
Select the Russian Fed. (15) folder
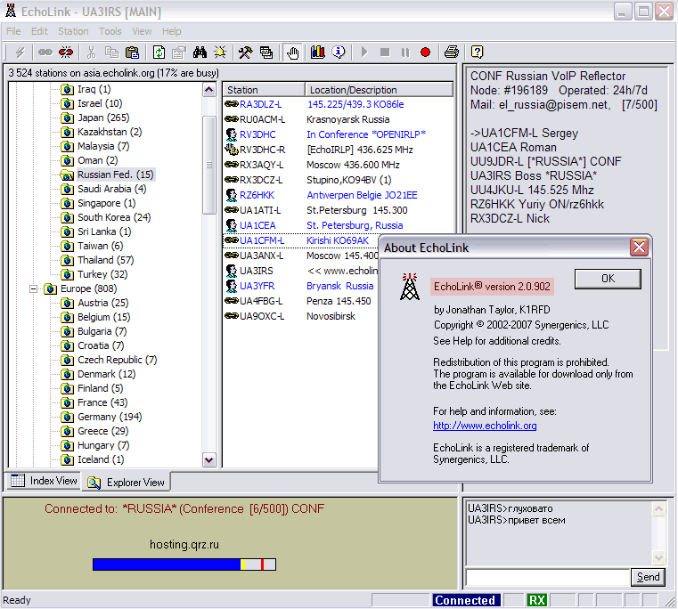[x=116, y=175]
